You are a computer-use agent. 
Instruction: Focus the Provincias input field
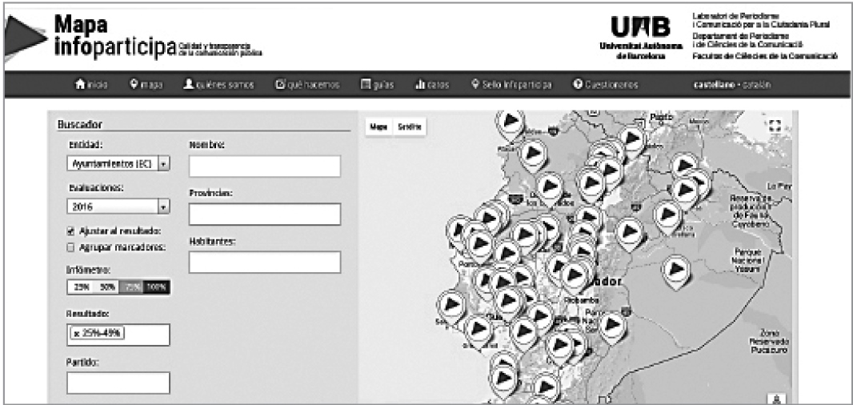coord(265,214)
